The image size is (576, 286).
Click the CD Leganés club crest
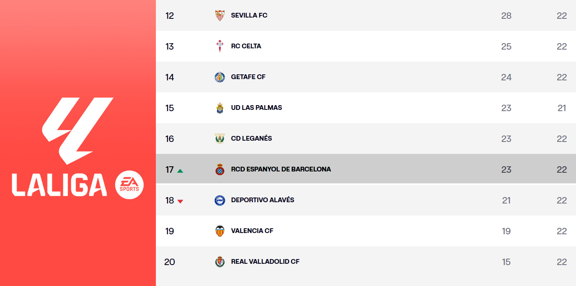click(220, 139)
